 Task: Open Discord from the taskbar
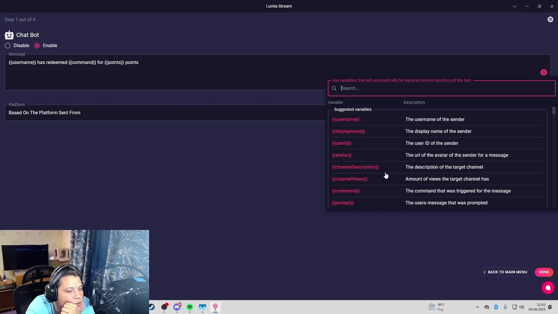177,307
